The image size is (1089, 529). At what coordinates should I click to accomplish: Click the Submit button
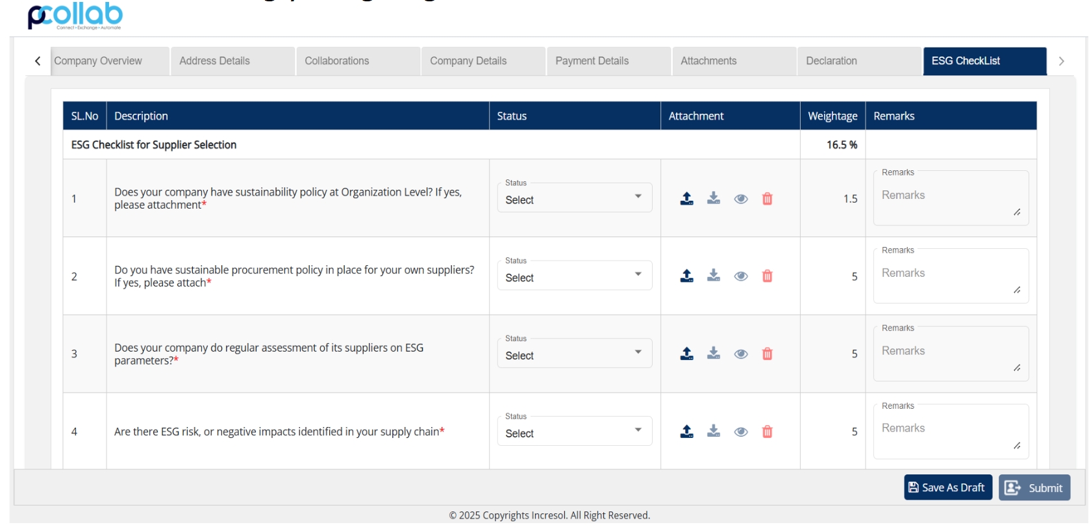tap(1034, 487)
